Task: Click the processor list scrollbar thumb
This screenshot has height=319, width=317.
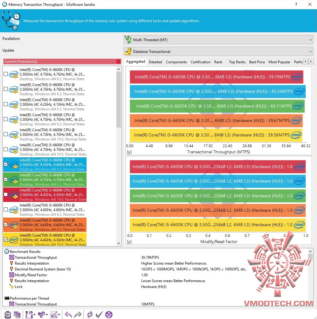Action: pos(119,100)
